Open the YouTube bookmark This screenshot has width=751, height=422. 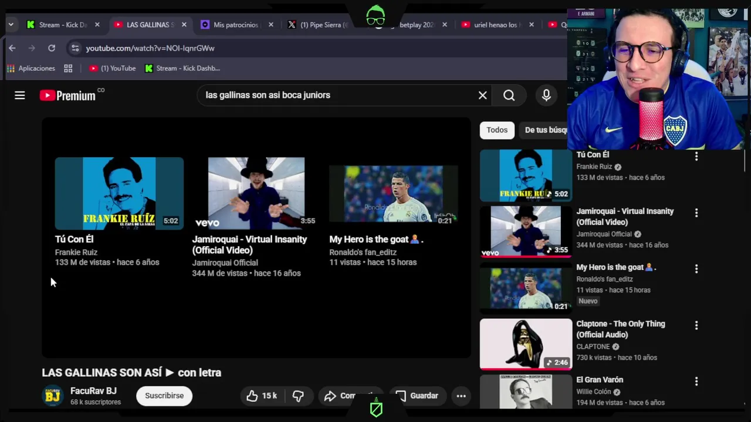(112, 68)
